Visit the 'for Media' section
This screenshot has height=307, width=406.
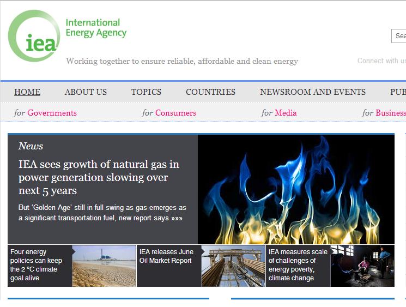coord(279,113)
